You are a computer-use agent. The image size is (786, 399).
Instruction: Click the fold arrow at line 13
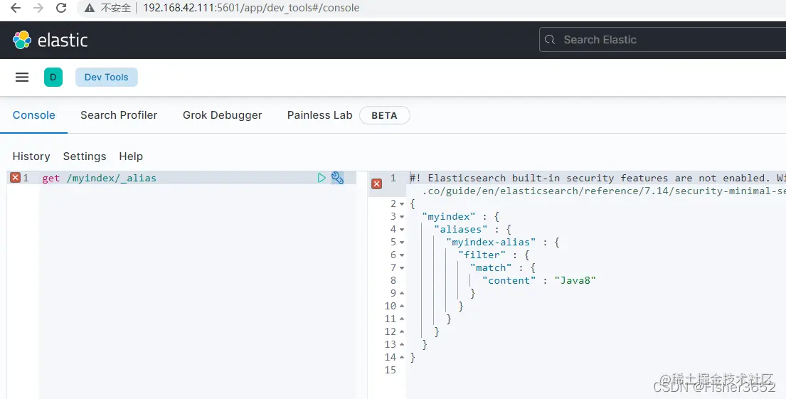pos(402,344)
